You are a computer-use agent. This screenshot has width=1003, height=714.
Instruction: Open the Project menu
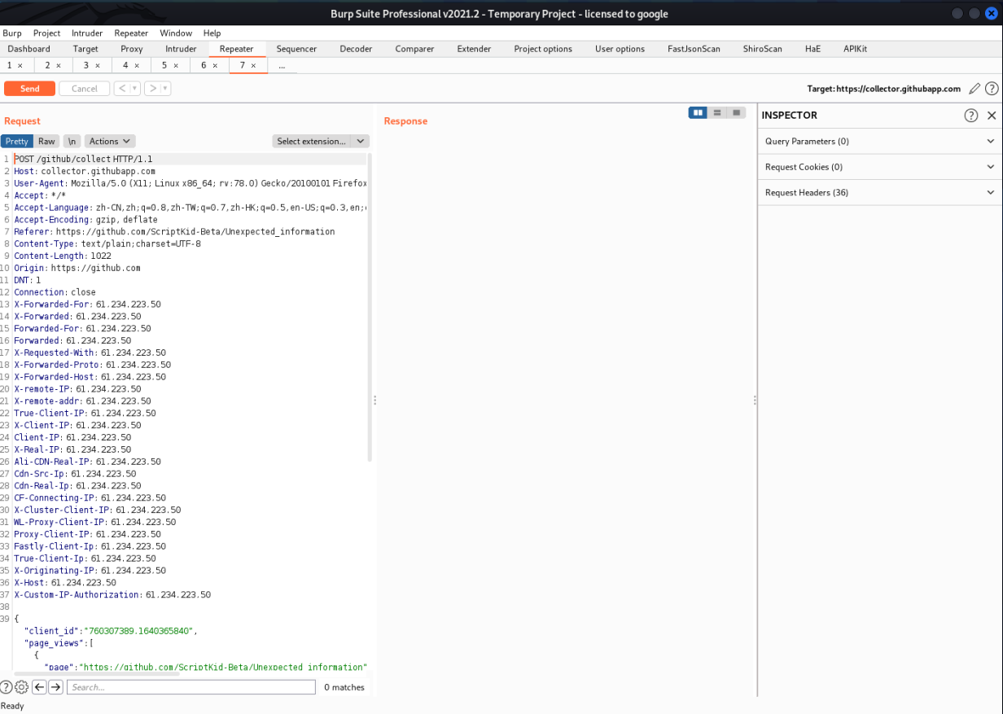47,33
